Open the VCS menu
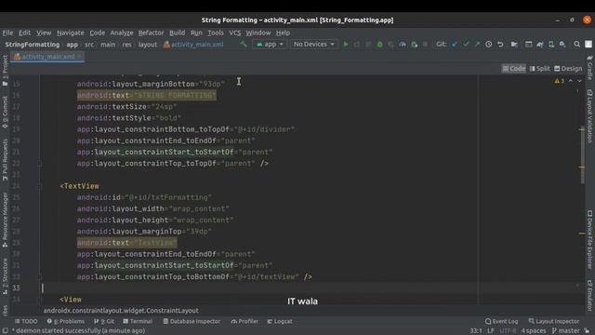The image size is (595, 335). point(234,33)
